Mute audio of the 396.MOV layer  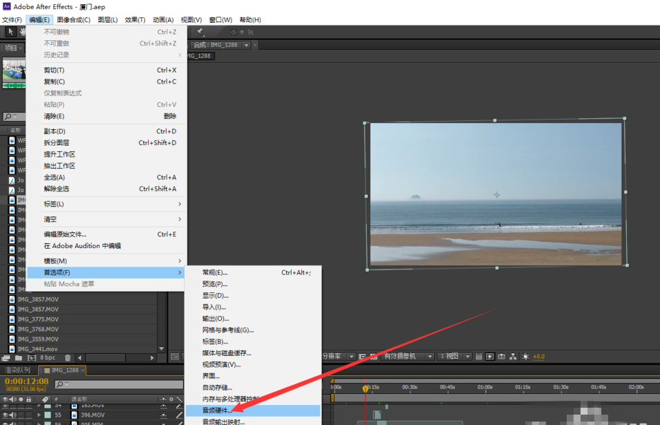(x=13, y=415)
